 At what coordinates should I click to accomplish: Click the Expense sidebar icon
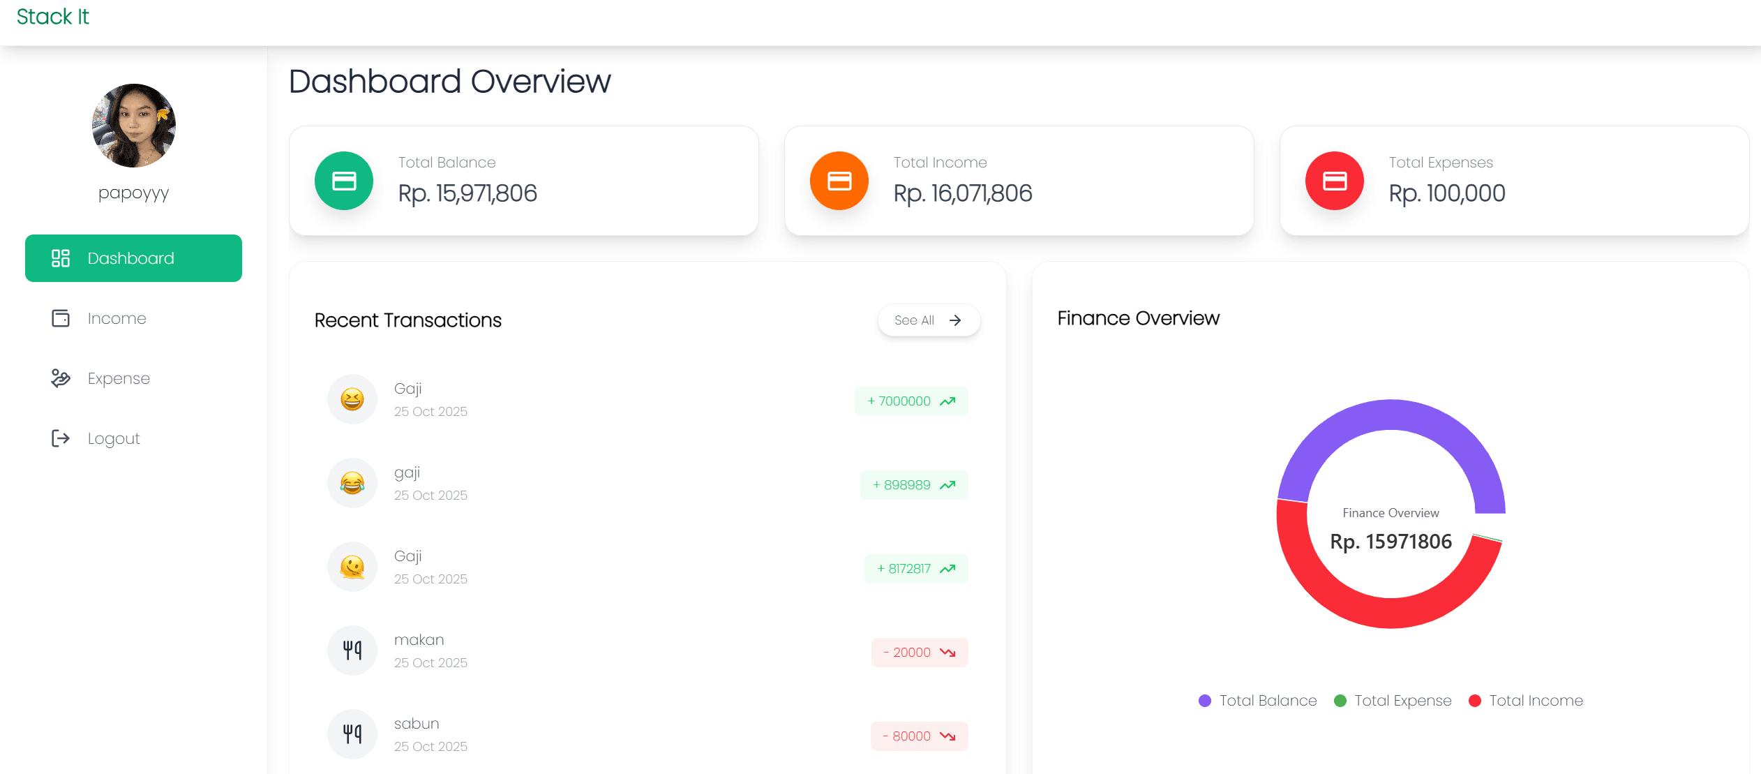click(x=61, y=378)
